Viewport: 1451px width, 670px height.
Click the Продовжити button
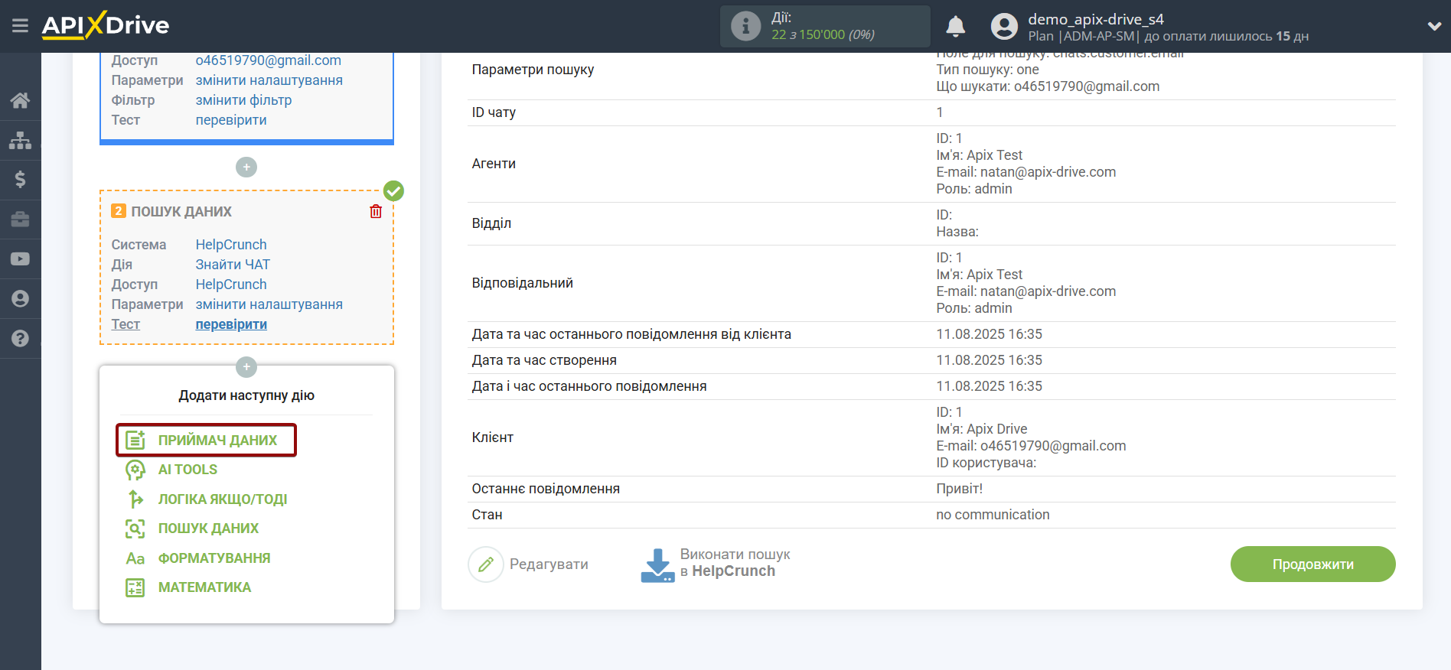pyautogui.click(x=1312, y=564)
